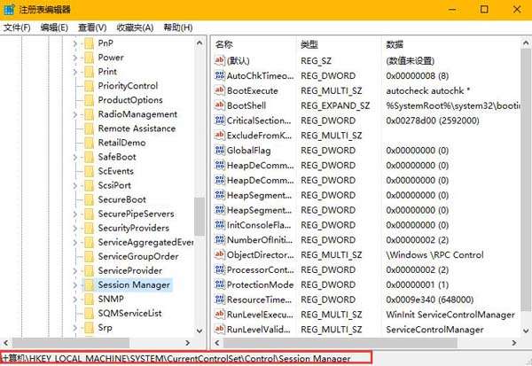The height and width of the screenshot is (366, 532).
Task: Expand the SNMP key node
Action: [74, 300]
